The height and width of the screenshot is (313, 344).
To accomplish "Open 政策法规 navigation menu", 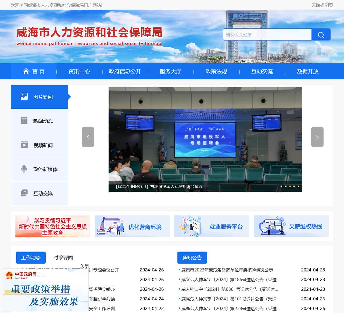I will (216, 71).
